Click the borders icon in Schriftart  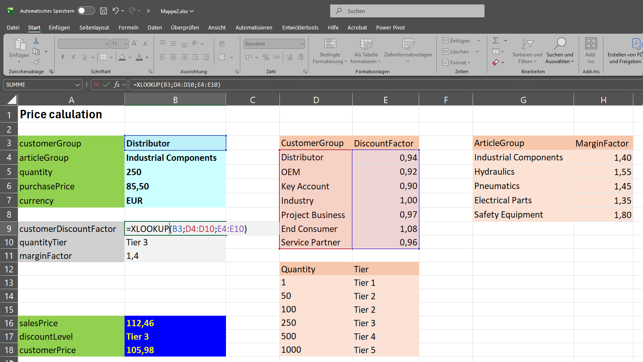click(x=103, y=57)
